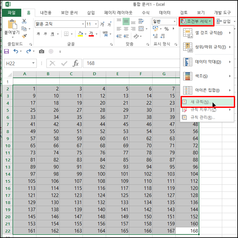Toggle bold 가 formatting
The image size is (238, 238).
(38, 34)
